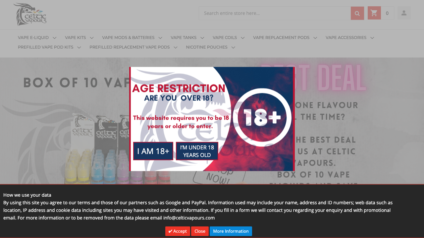This screenshot has width=424, height=238.
Task: Expand the Vape Tanks dropdown chevron
Action: (x=202, y=38)
